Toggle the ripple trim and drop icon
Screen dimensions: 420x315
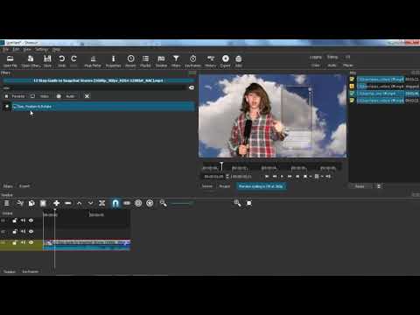pos(138,203)
